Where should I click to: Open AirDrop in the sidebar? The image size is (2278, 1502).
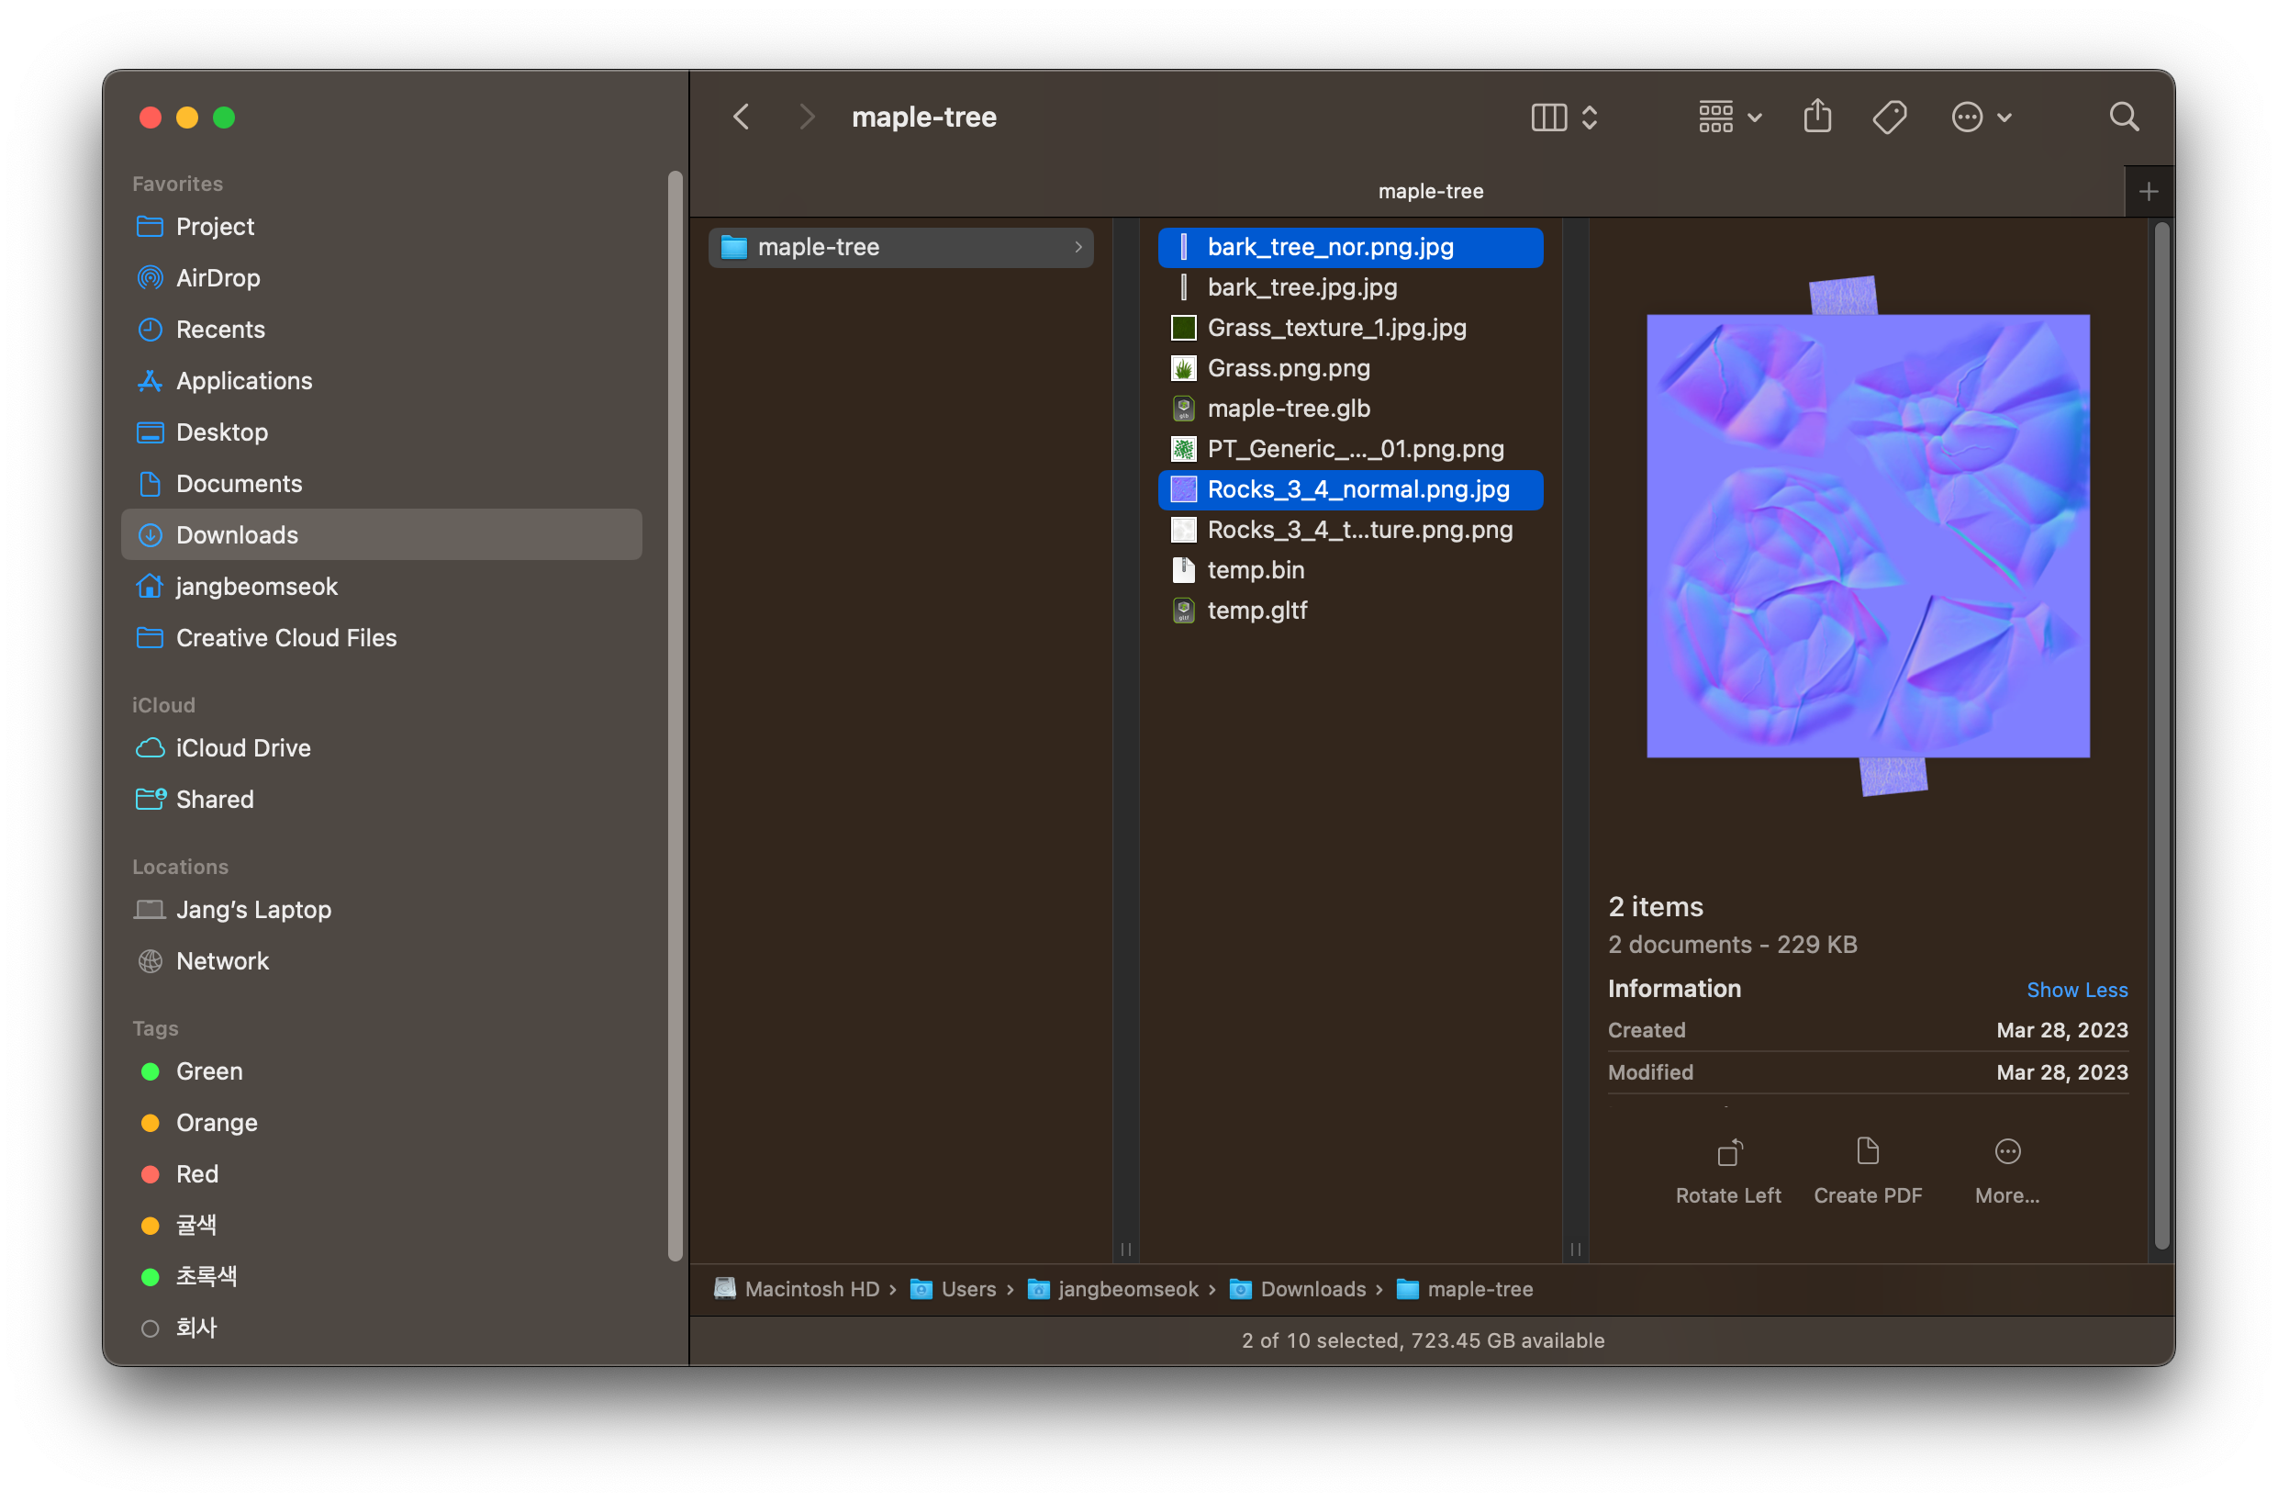click(x=218, y=278)
